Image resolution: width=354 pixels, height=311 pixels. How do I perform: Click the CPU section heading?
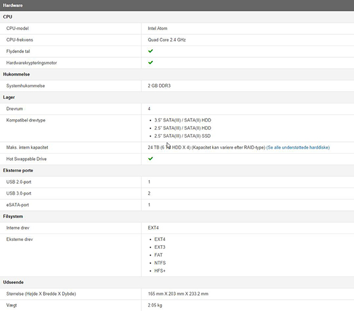coord(7,17)
